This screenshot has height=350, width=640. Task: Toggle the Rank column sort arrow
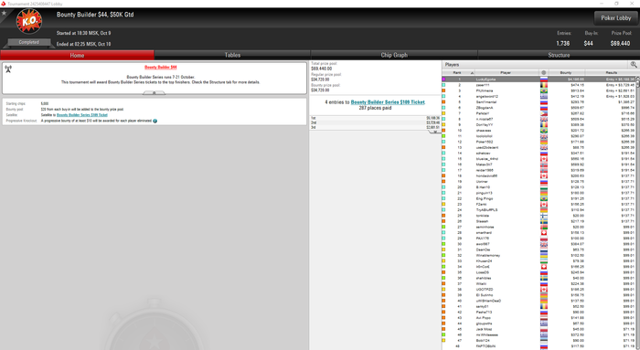473,72
